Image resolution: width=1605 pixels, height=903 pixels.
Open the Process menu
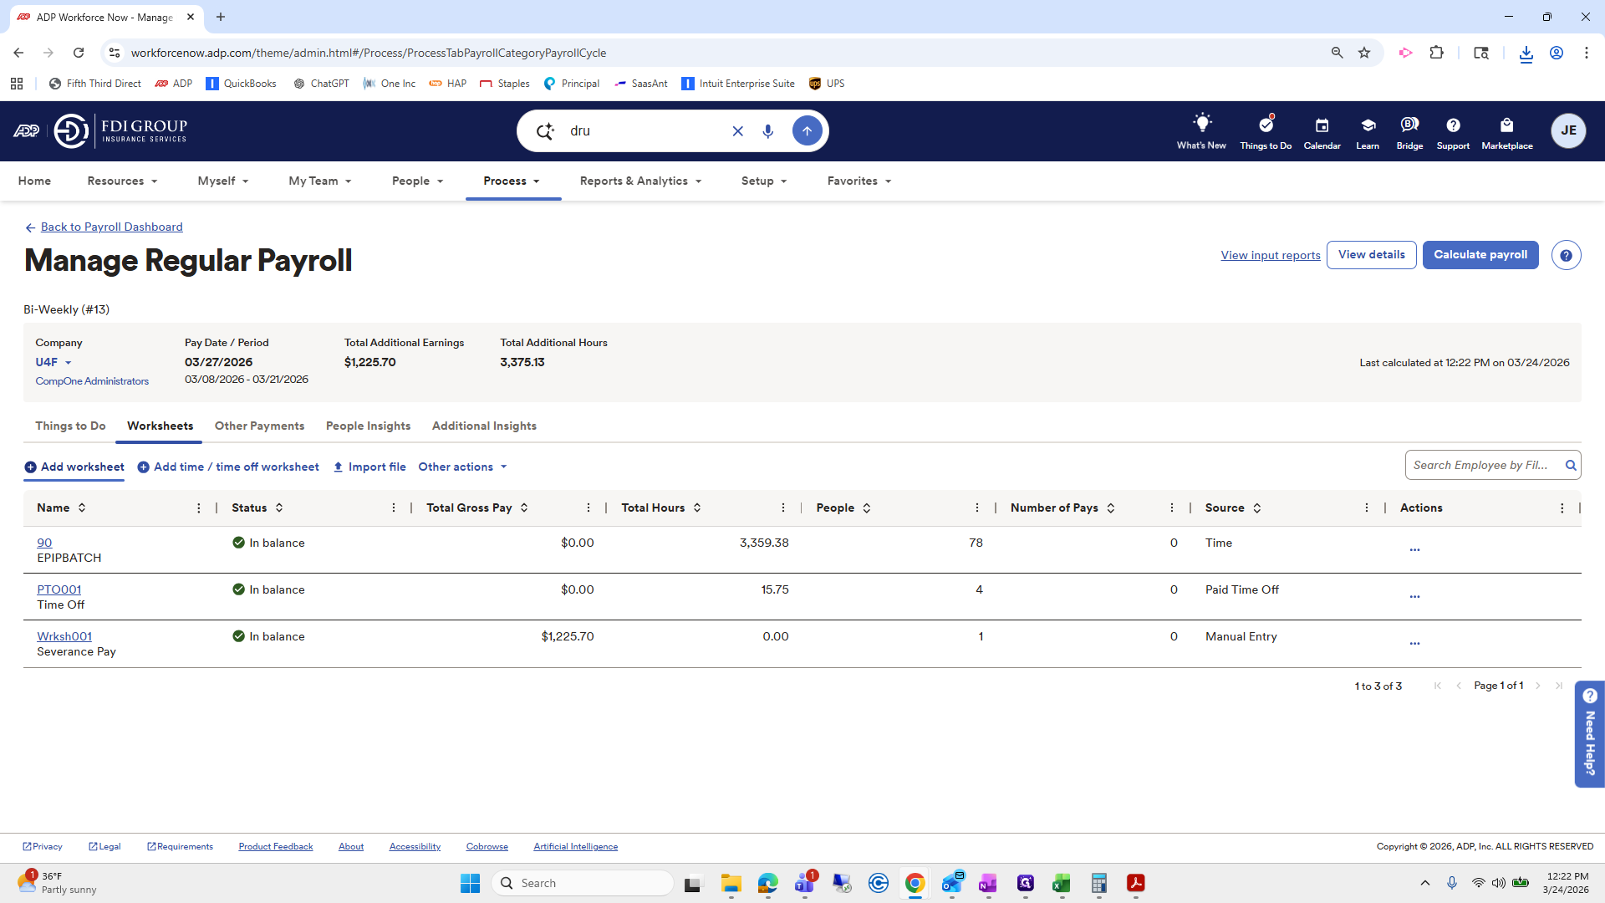pyautogui.click(x=512, y=181)
